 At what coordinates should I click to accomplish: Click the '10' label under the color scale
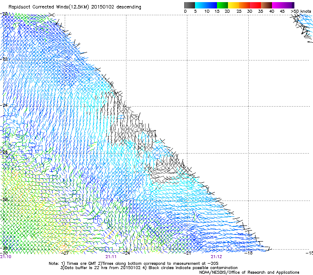point(207,11)
